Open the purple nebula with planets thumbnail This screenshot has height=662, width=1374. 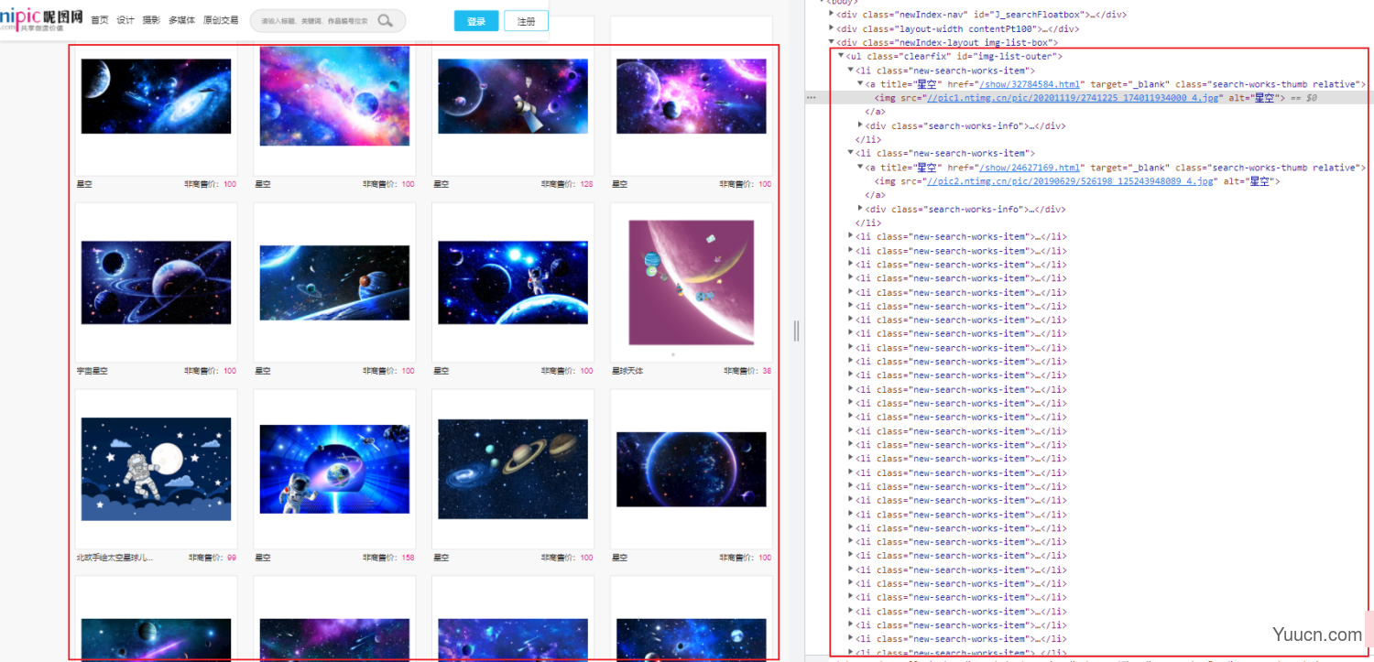(692, 96)
